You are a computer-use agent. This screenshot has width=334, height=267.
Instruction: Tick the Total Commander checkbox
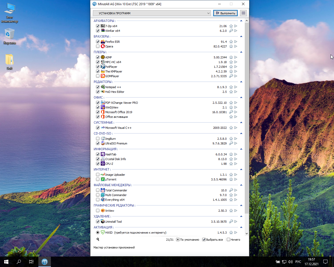98,190
